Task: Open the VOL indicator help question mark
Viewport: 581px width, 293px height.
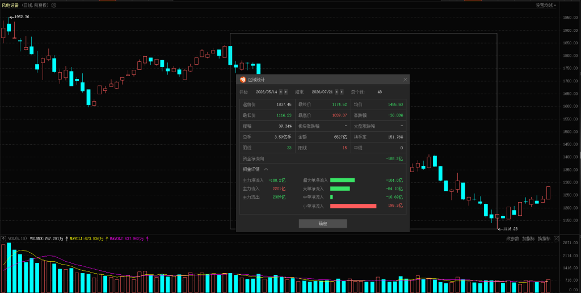Action: pyautogui.click(x=3, y=239)
